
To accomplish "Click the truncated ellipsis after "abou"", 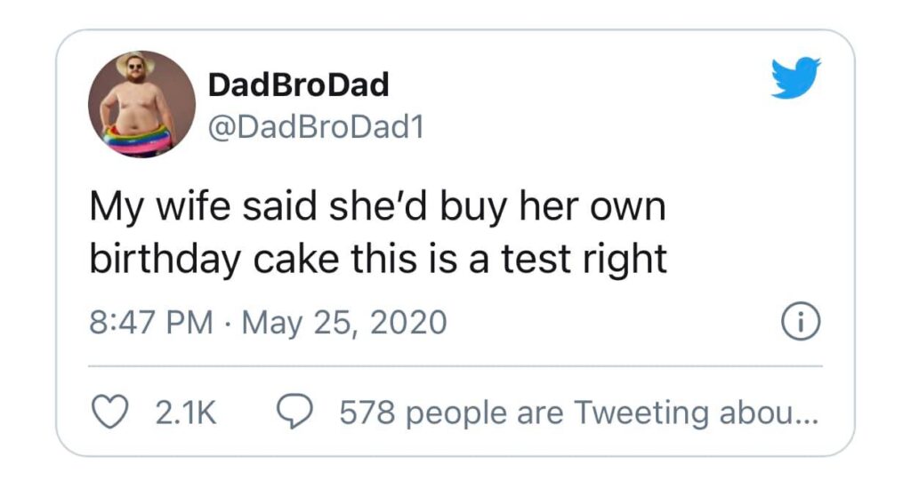I will (x=807, y=416).
